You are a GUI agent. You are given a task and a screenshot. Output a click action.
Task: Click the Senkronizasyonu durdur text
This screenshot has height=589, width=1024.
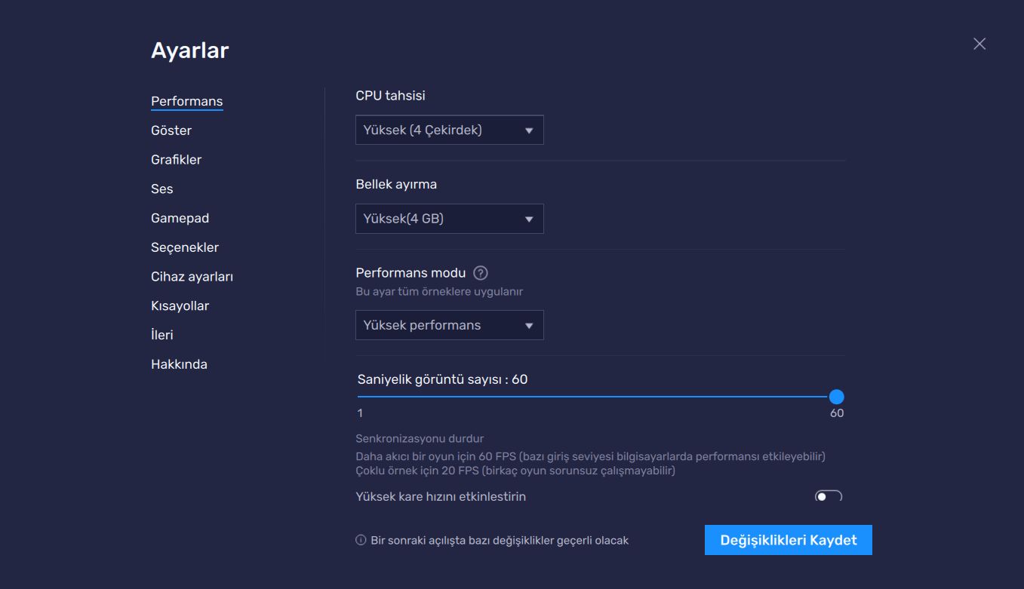pyautogui.click(x=420, y=438)
